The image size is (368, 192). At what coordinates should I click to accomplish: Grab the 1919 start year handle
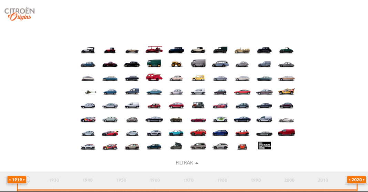(x=17, y=180)
